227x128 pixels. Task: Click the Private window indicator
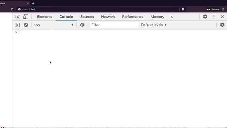[213, 9]
